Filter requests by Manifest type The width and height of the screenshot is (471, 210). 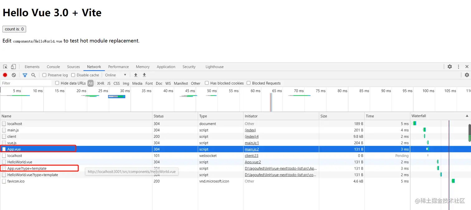coord(181,83)
